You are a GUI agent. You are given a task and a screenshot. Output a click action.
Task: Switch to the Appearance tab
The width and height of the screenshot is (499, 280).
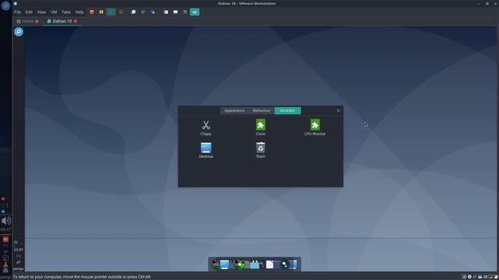(234, 110)
